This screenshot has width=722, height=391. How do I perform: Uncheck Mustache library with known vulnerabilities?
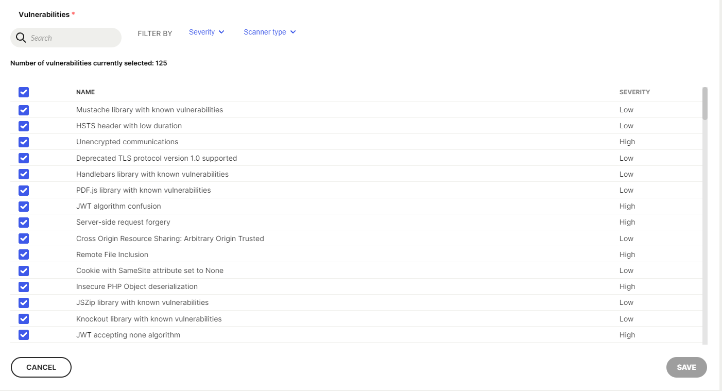click(24, 110)
